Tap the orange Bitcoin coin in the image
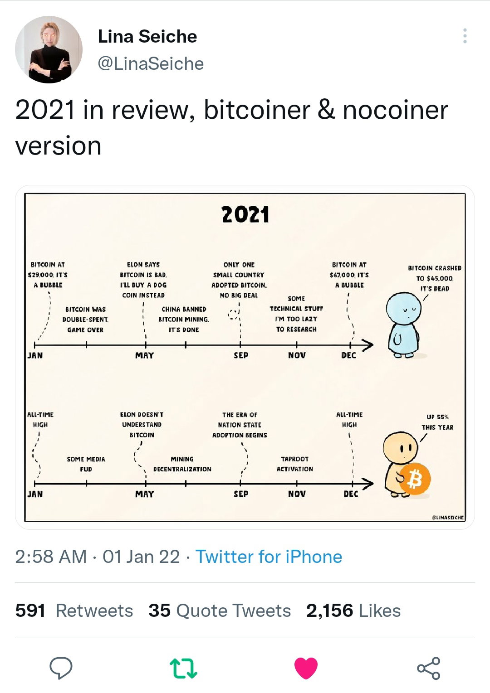 pos(415,480)
